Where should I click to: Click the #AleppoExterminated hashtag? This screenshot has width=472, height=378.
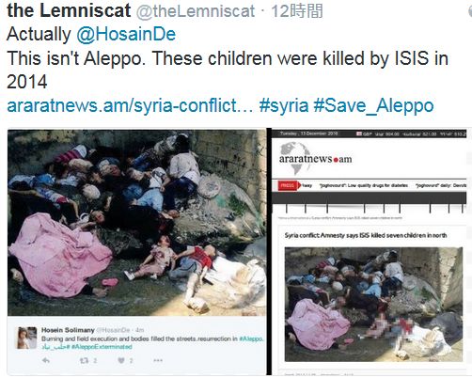coord(102,347)
